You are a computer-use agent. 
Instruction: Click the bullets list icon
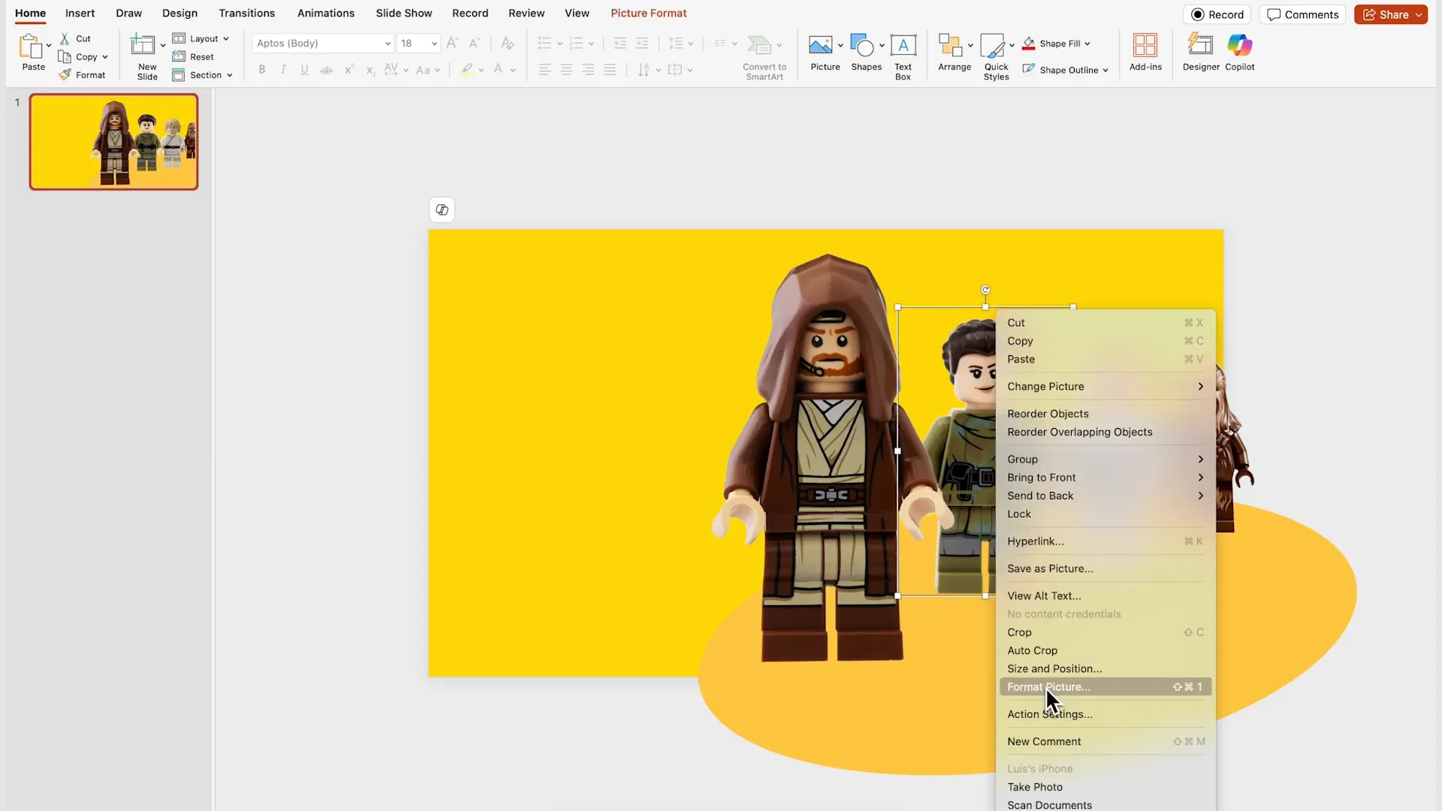(545, 44)
